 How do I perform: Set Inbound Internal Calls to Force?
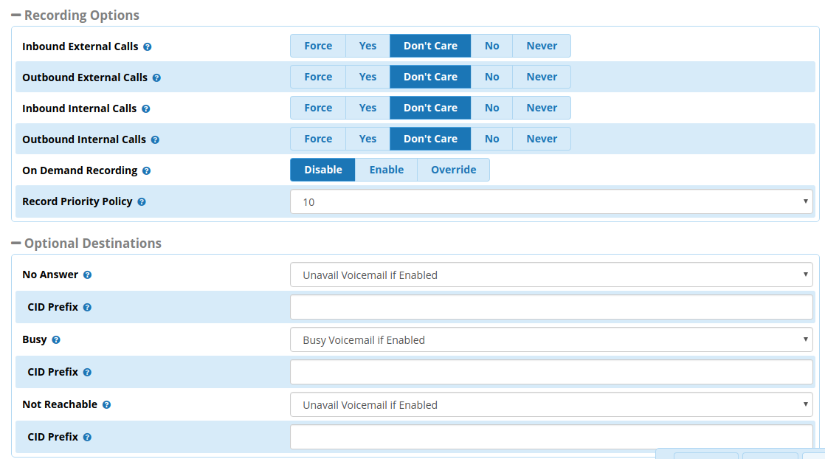[x=318, y=108]
